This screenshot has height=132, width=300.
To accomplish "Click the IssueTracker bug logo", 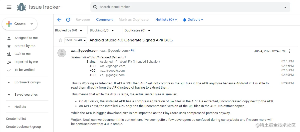I will tap(21, 7).
